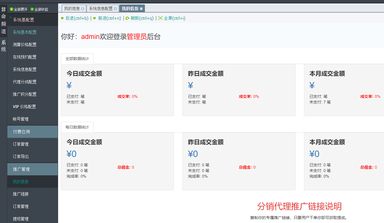Screen dimensions: 384x223
Task: Go to 提现管理 in the sidebar
Action: point(21,219)
